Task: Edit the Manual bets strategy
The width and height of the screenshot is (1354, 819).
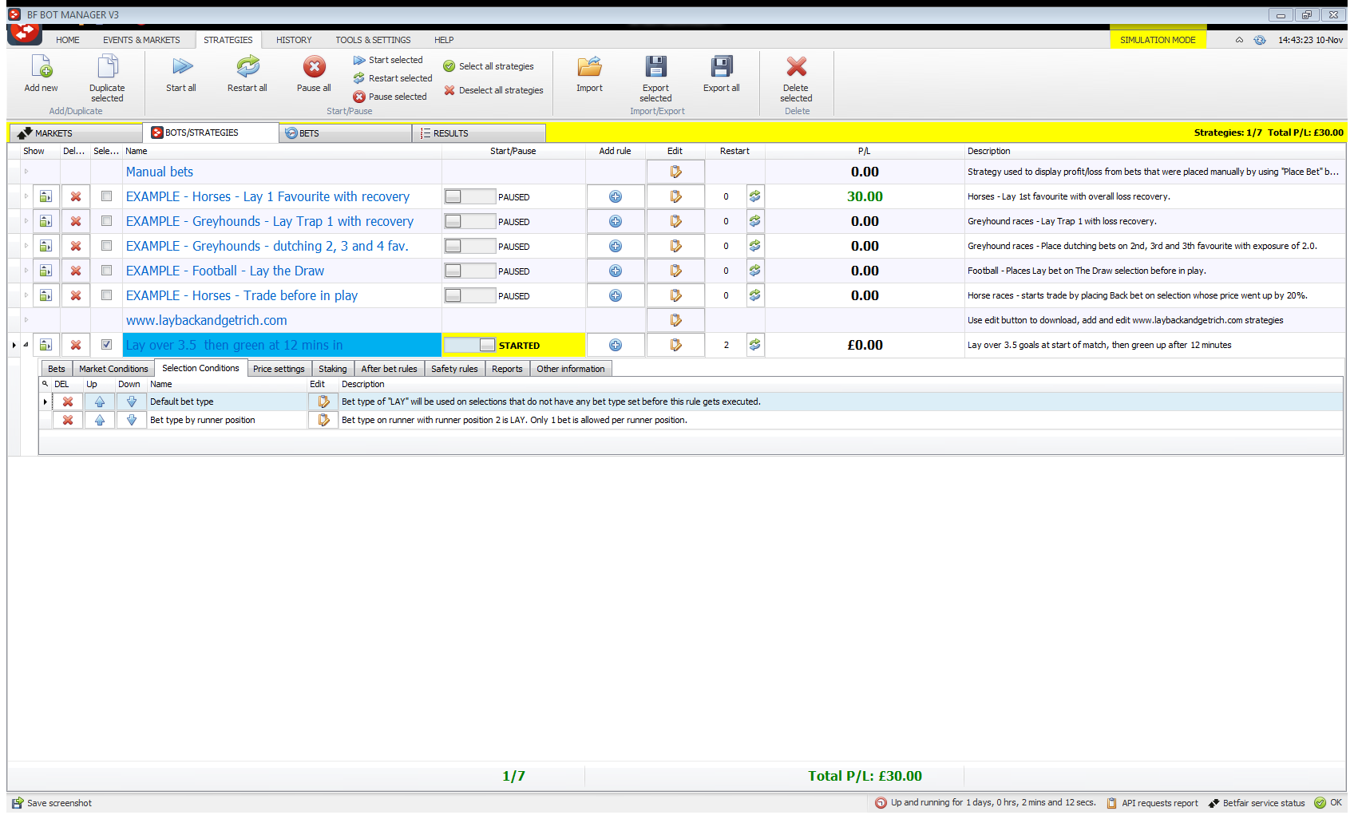Action: [x=675, y=172]
